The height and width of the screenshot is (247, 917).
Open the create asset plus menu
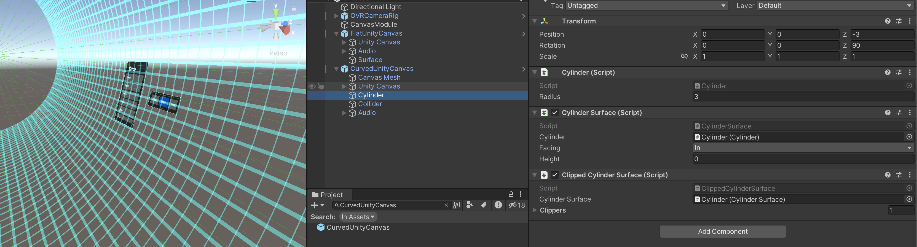[x=317, y=205]
